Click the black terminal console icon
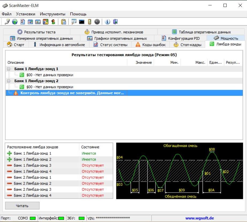This screenshot has height=222, width=247. pos(82,22)
